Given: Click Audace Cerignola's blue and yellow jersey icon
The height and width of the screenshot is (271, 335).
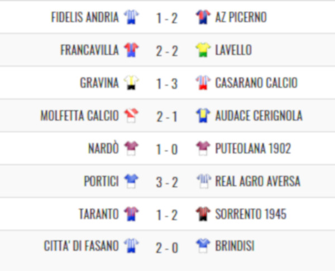Looking at the screenshot, I should [x=203, y=116].
